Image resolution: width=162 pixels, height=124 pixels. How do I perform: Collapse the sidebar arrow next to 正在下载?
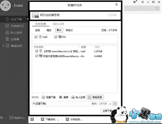[x=28, y=19]
